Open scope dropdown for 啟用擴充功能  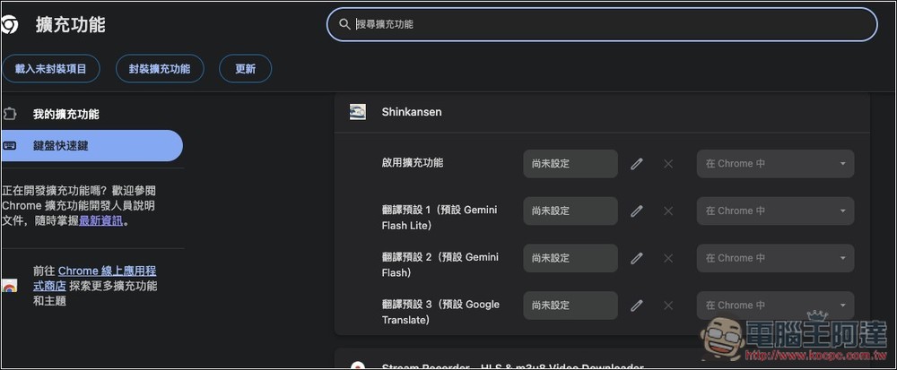(775, 164)
